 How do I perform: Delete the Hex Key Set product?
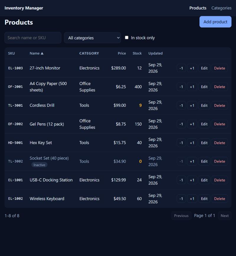(219, 143)
